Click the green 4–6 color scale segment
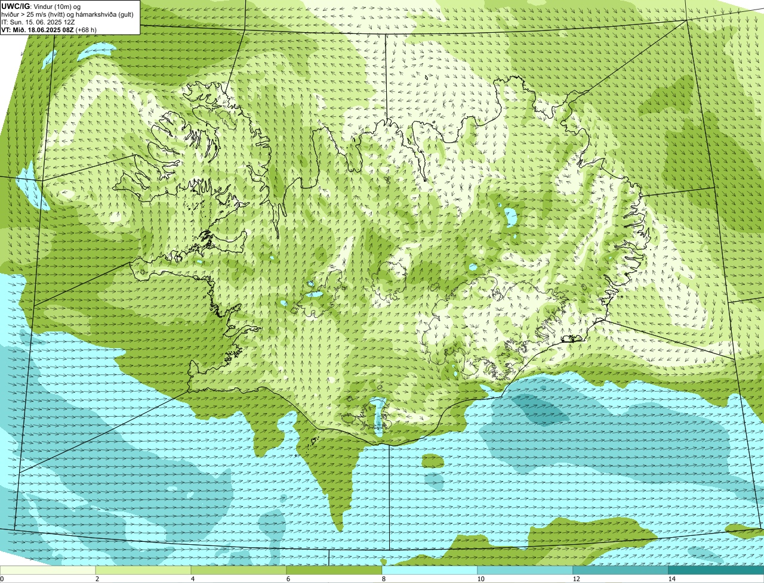This screenshot has width=764, height=583. (x=239, y=570)
